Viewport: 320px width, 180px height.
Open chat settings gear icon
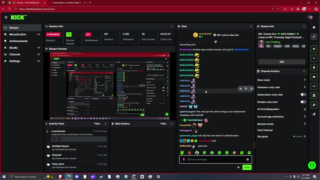point(238,167)
